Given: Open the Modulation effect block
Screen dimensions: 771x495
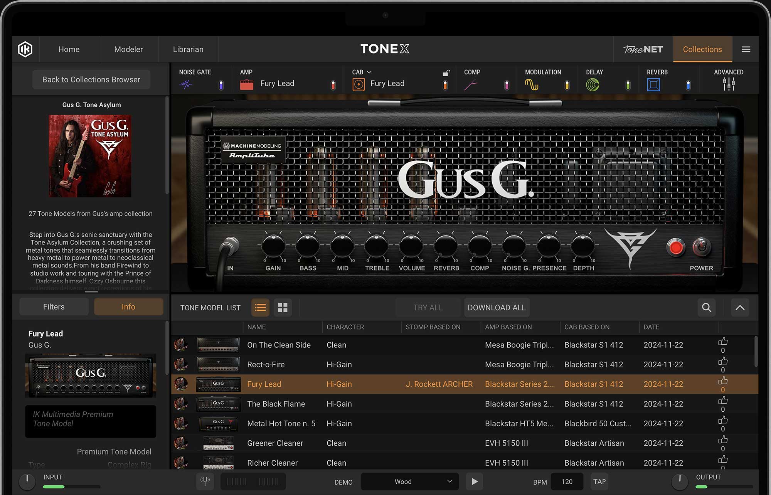Looking at the screenshot, I should 531,83.
